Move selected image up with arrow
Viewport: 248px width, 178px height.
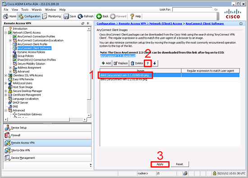148,63
